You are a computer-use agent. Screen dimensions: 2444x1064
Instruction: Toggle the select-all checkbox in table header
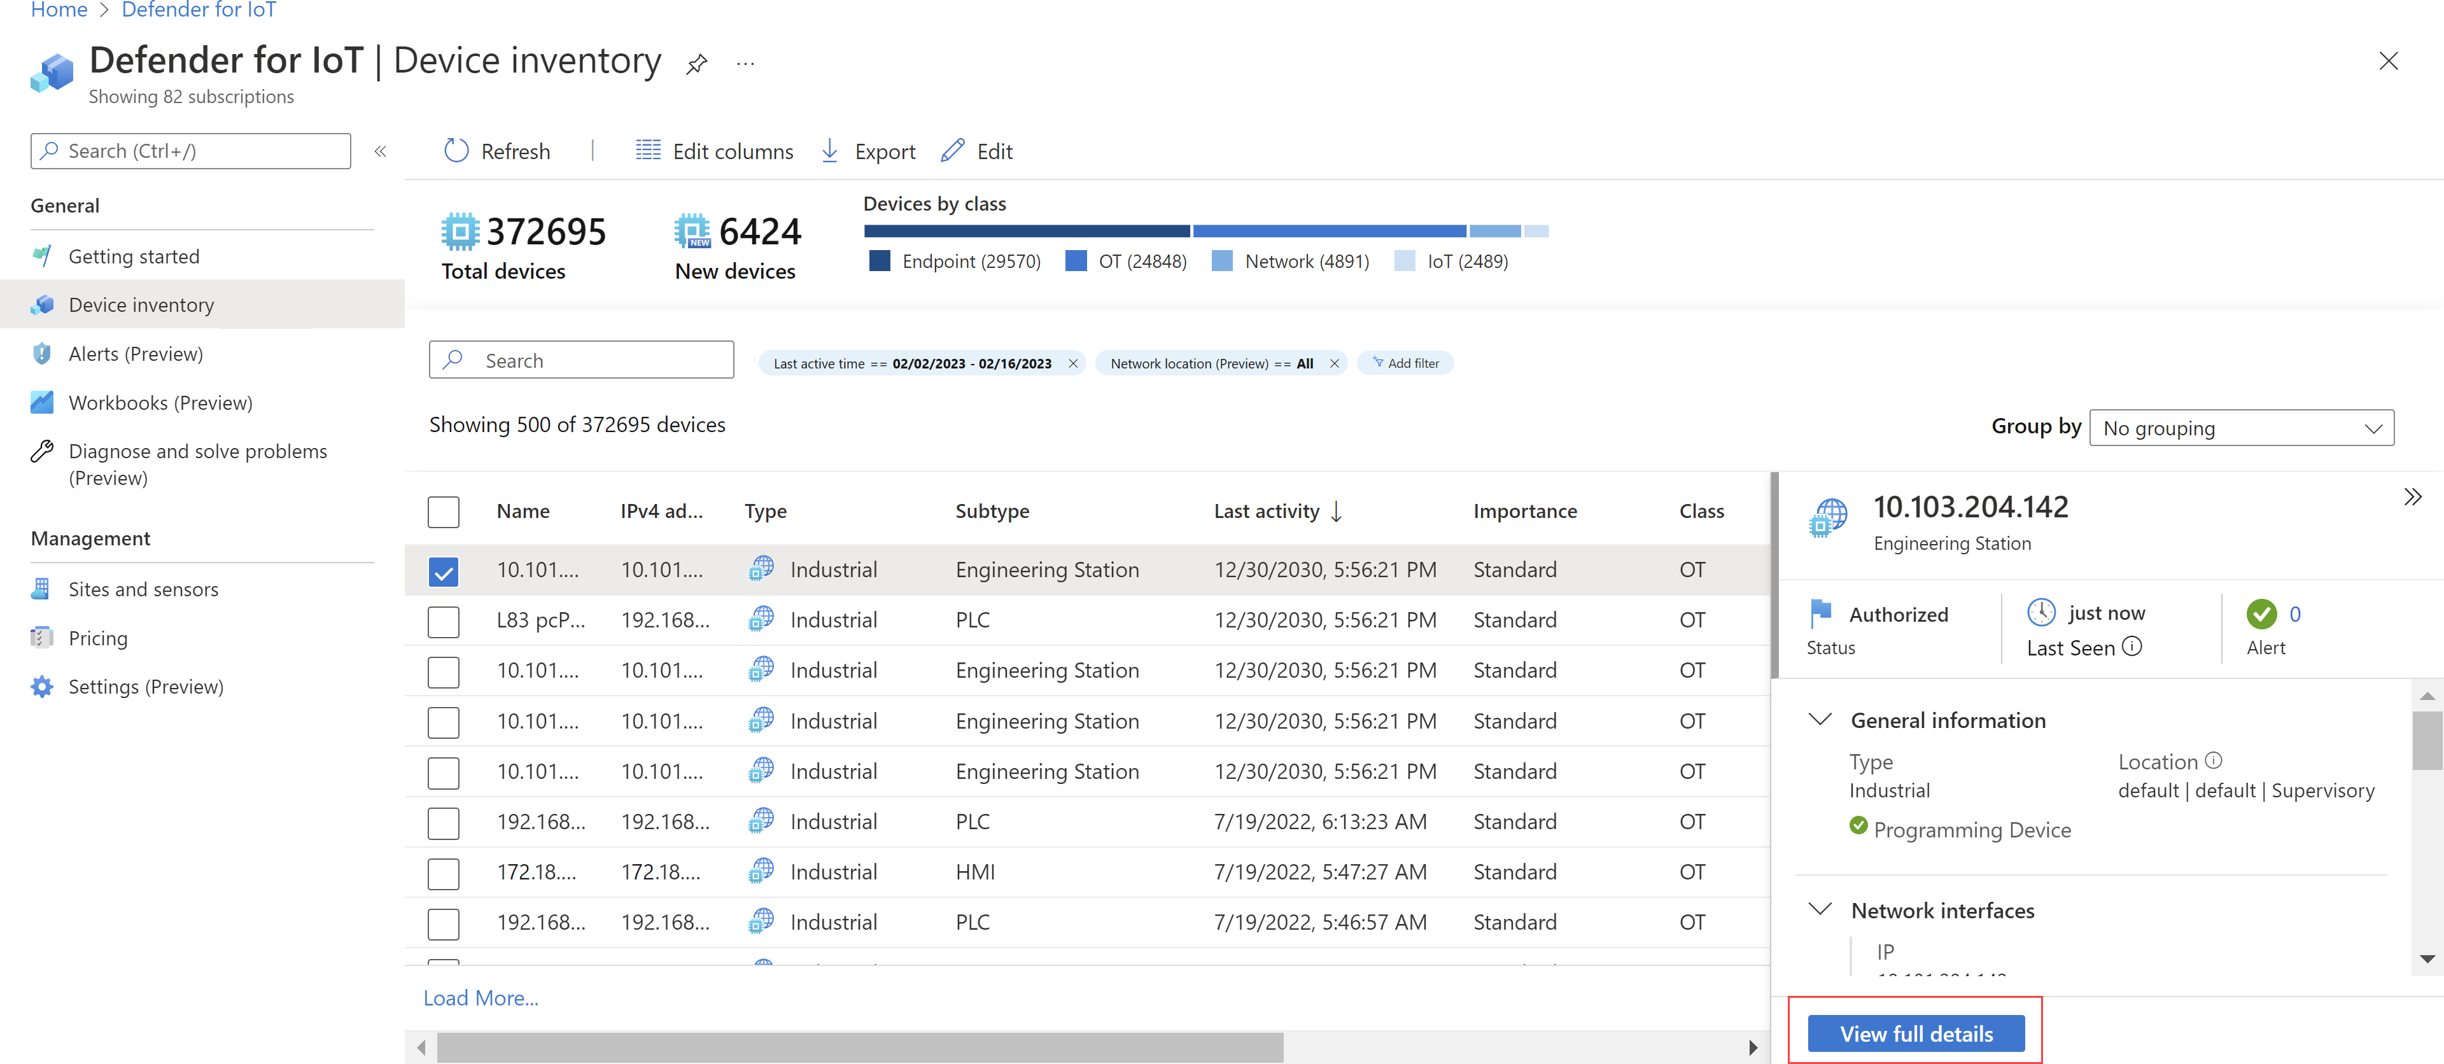coord(443,511)
